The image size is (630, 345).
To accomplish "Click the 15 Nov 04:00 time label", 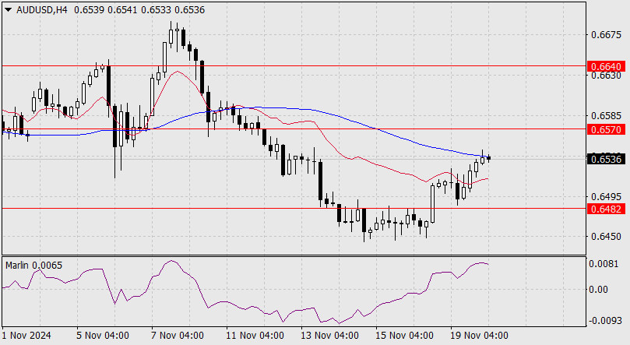I will pyautogui.click(x=404, y=336).
